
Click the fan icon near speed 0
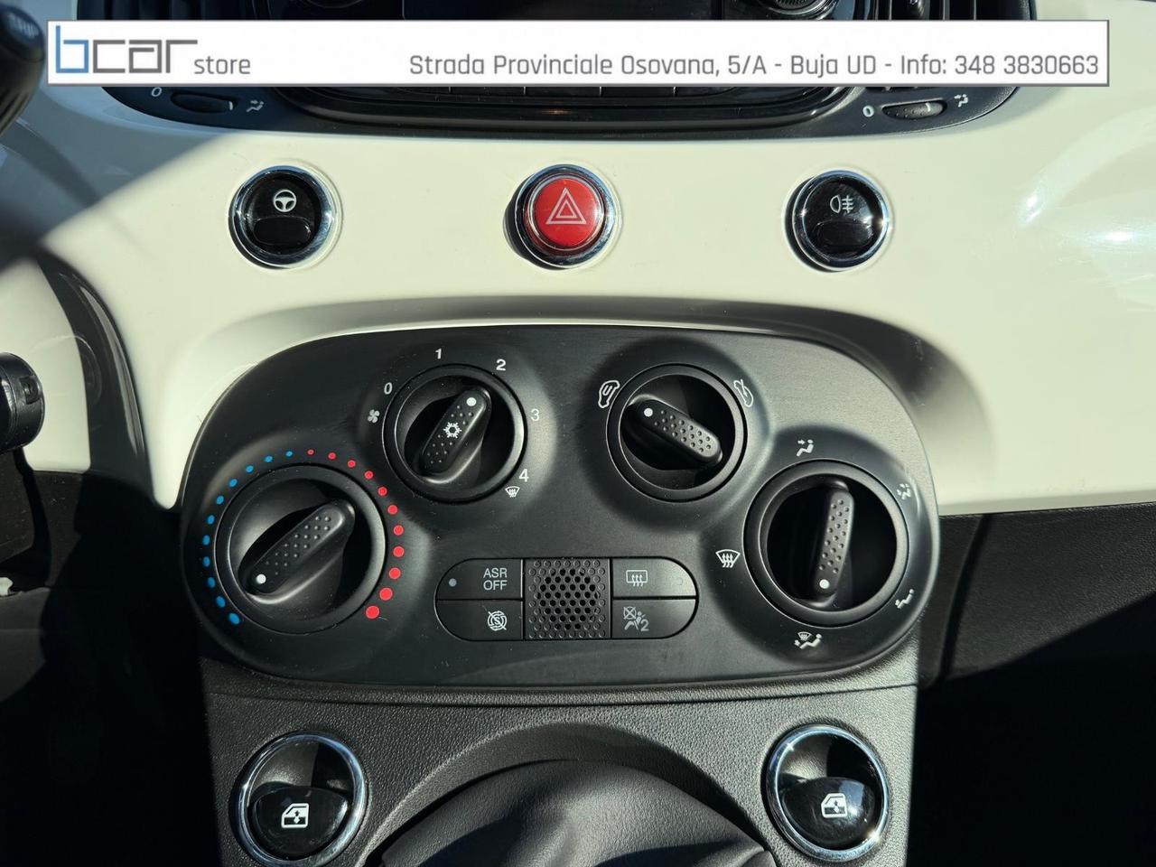[x=372, y=415]
